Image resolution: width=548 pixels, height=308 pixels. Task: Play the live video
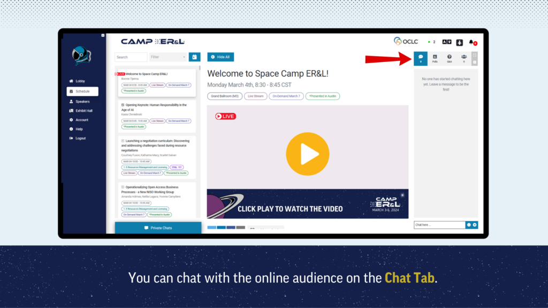(307, 154)
